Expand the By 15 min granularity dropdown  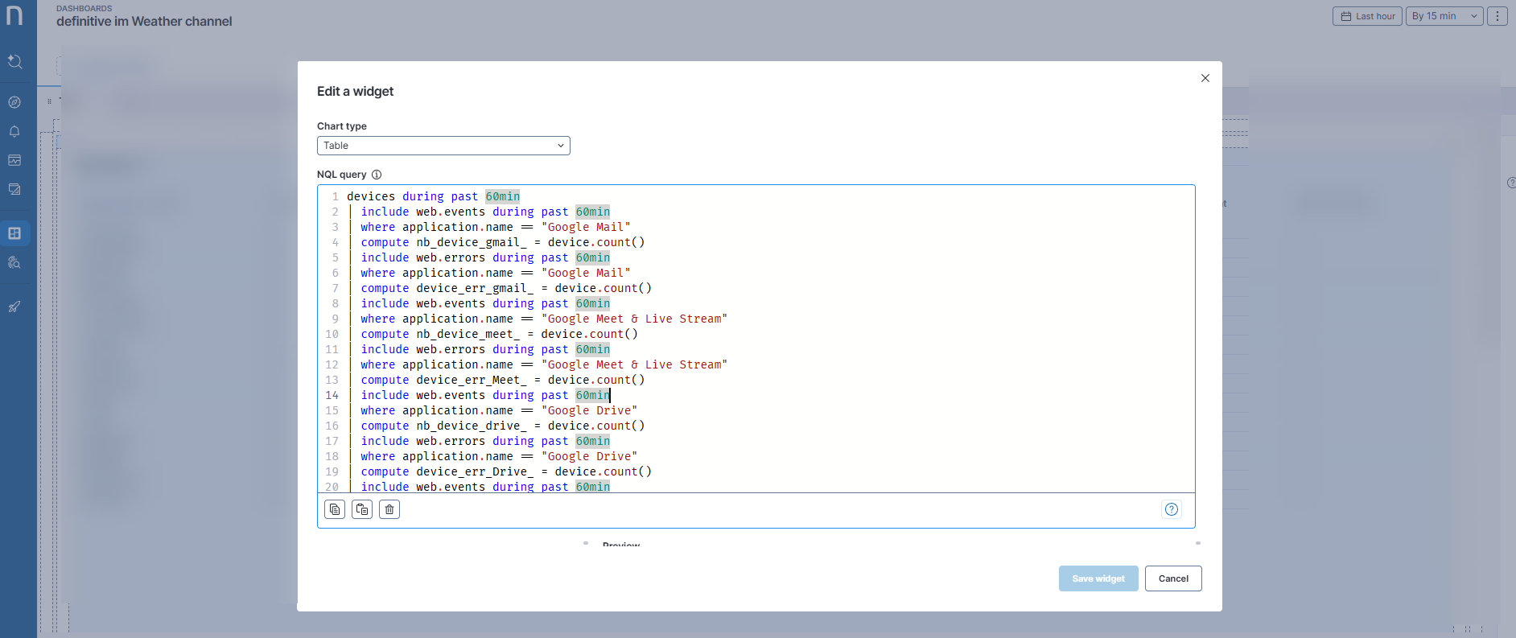tap(1444, 16)
